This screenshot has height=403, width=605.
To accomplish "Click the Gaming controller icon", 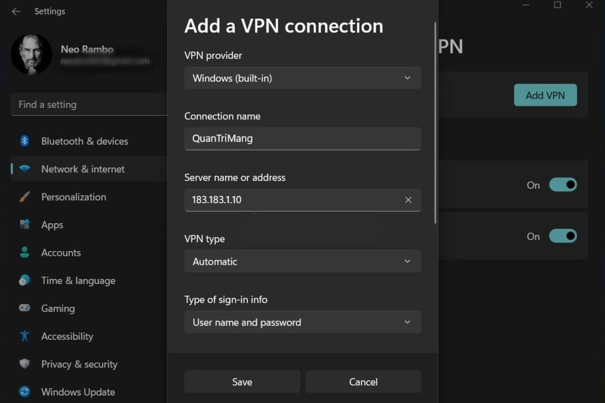I will tap(24, 308).
